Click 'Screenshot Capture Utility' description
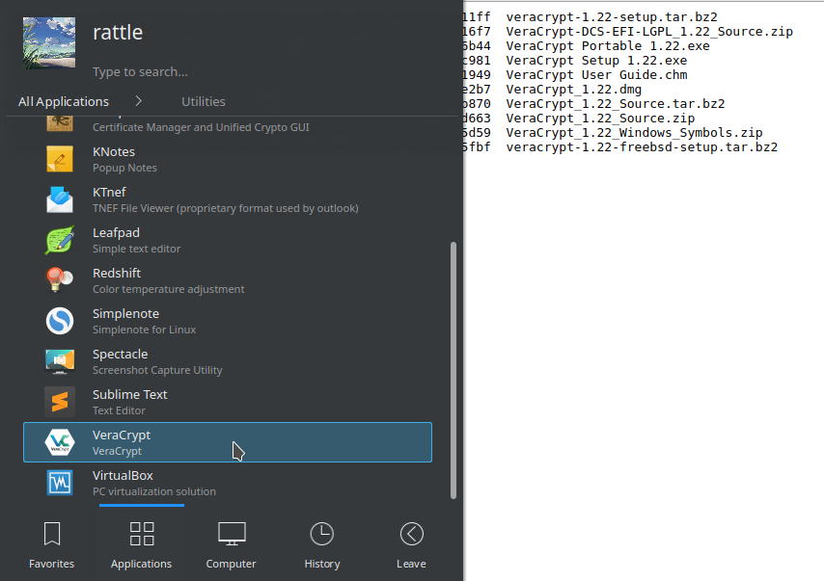Viewport: 824px width, 581px height. 157,370
